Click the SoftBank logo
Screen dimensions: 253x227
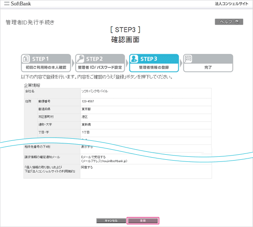(x=17, y=3)
